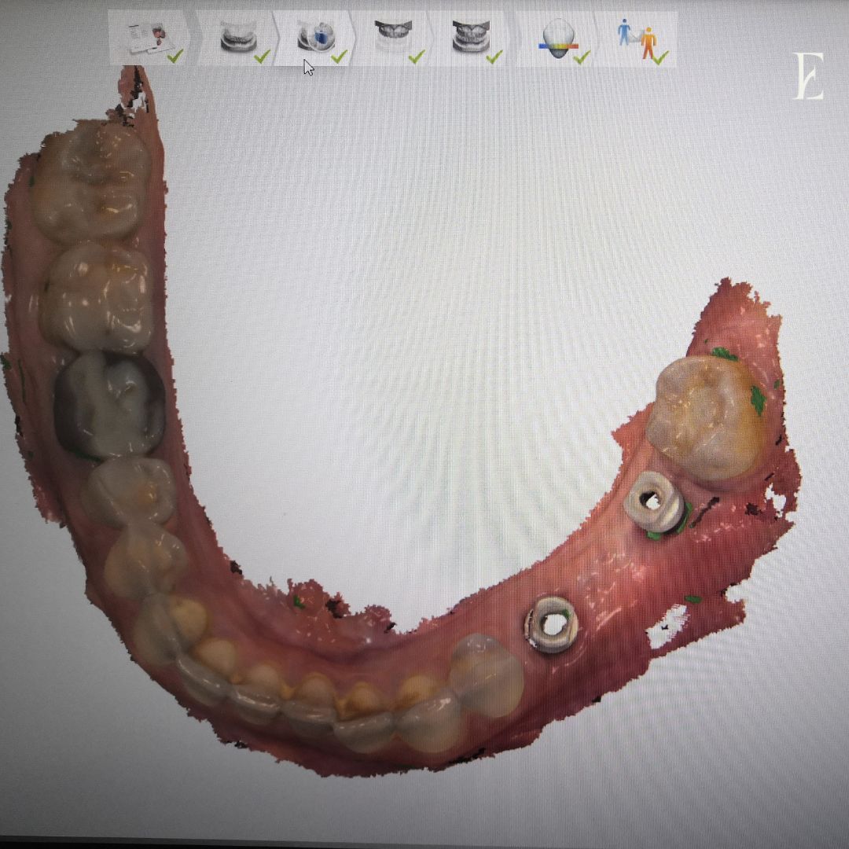Pick the isolated molar behind scan bodies
The height and width of the screenshot is (849, 849).
tap(705, 417)
